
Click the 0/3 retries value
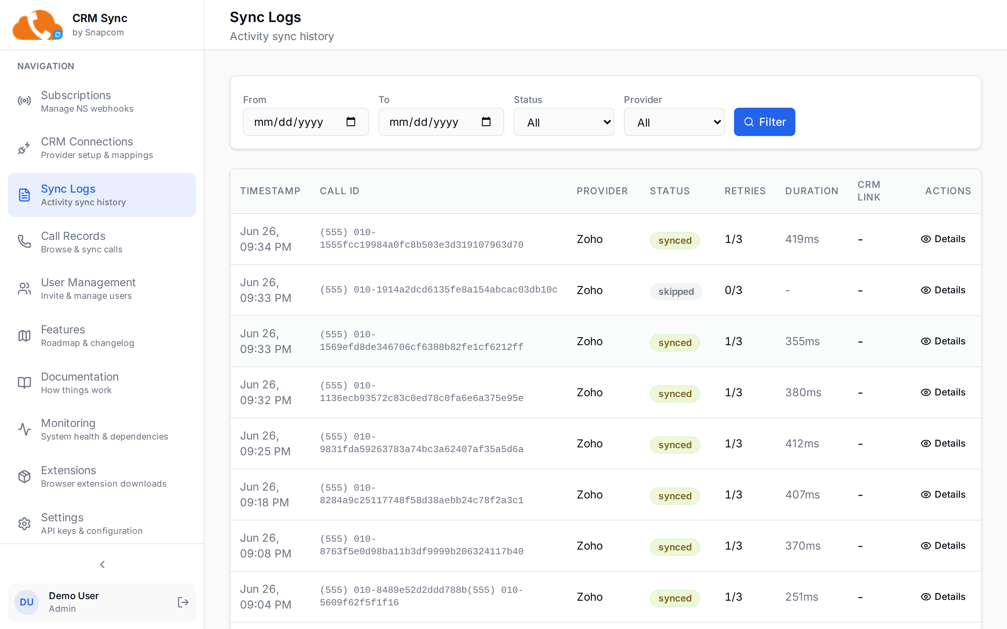click(734, 290)
